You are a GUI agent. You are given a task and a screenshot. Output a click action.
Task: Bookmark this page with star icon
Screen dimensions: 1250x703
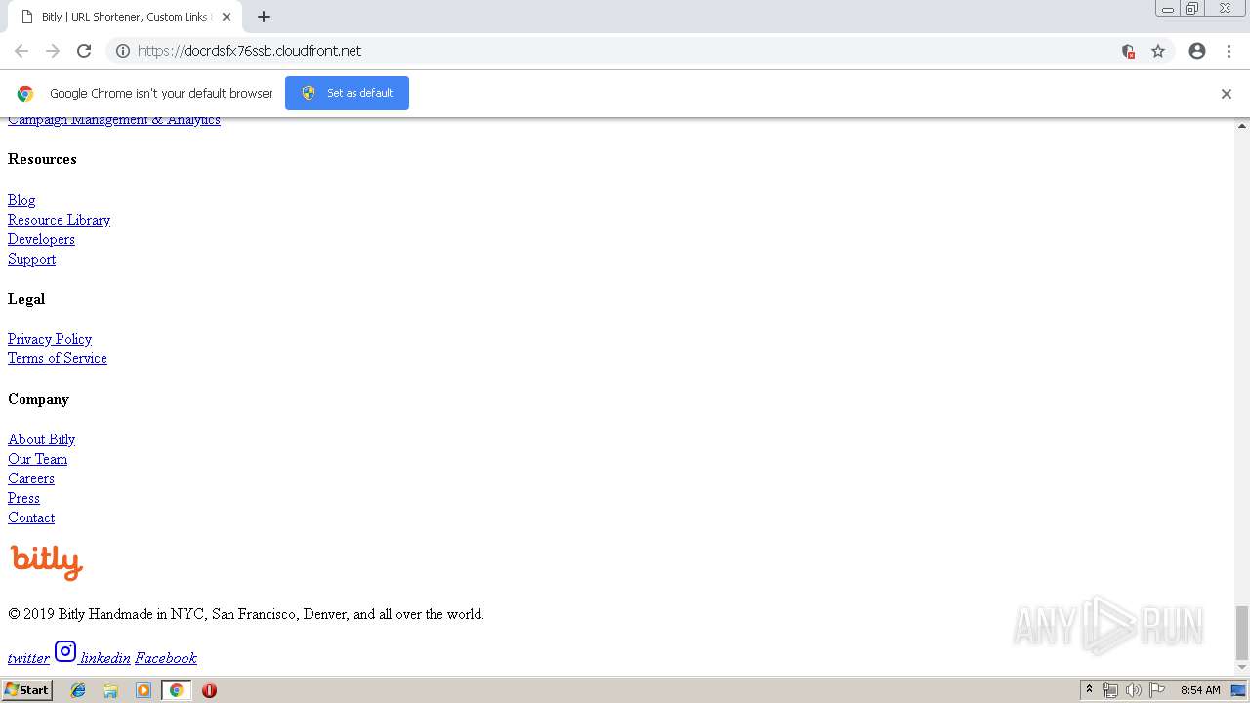(1158, 51)
